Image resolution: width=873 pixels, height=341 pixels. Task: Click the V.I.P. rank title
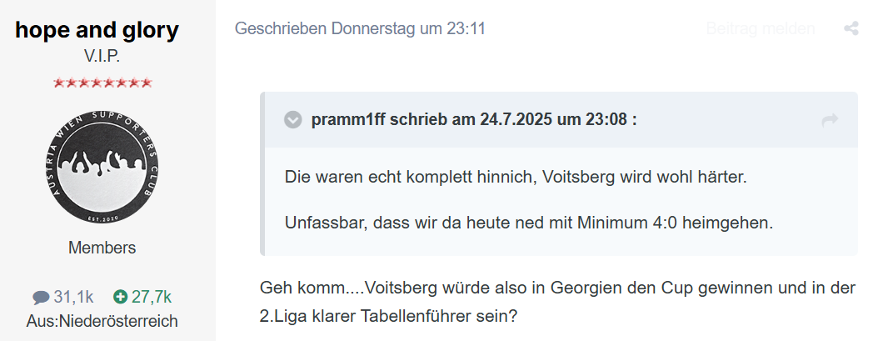click(x=102, y=57)
